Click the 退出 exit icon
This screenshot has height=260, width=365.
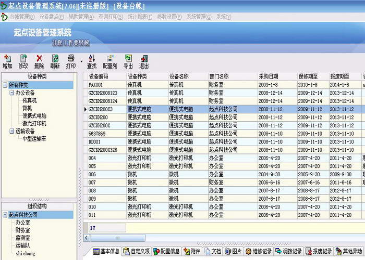point(144,58)
